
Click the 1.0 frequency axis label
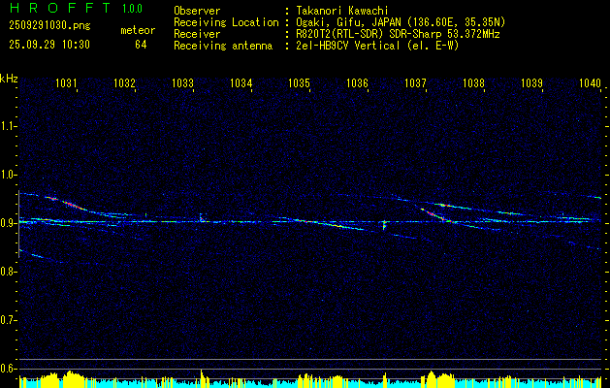point(8,175)
